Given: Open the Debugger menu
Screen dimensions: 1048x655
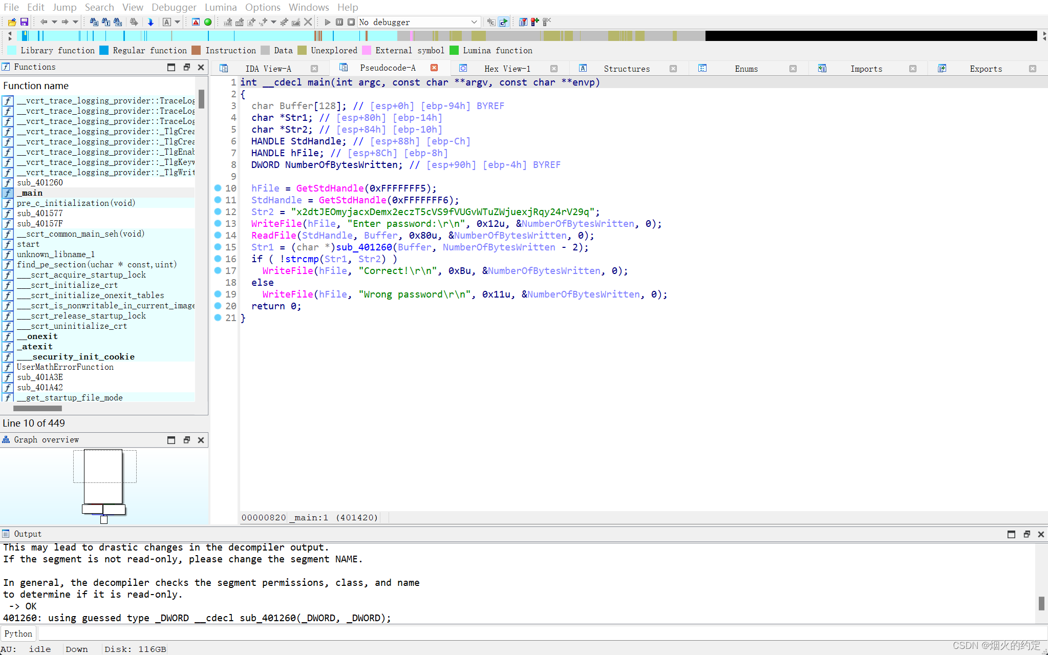Looking at the screenshot, I should (x=174, y=7).
